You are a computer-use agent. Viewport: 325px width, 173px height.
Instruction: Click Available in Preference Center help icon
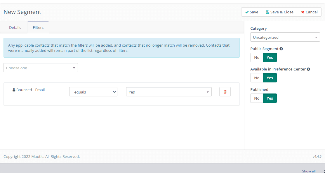pos(308,69)
